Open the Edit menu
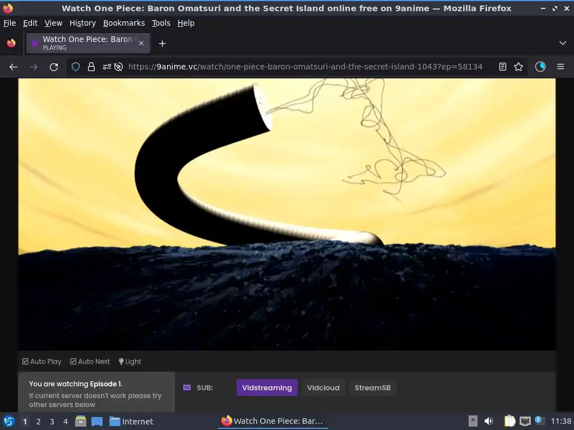Image resolution: width=574 pixels, height=430 pixels. click(x=30, y=23)
